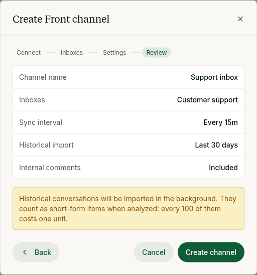Click the 'Internal comments' label
The width and height of the screenshot is (257, 275).
[50, 168]
